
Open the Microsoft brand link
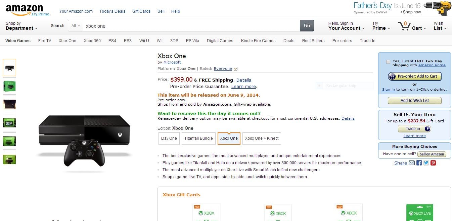[172, 62]
